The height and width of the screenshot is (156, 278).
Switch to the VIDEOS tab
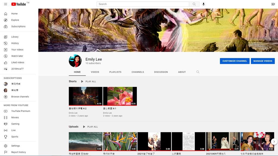pos(95,72)
